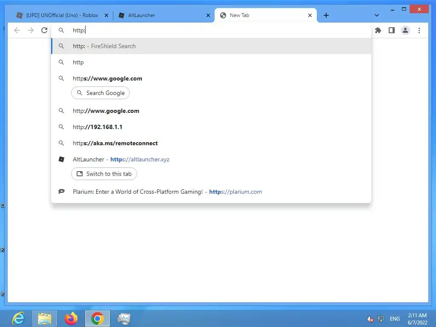
Task: Choose the http://192.168.1.1 suggestion
Action: [211, 127]
